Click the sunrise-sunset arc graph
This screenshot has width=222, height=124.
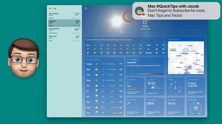(x=155, y=89)
